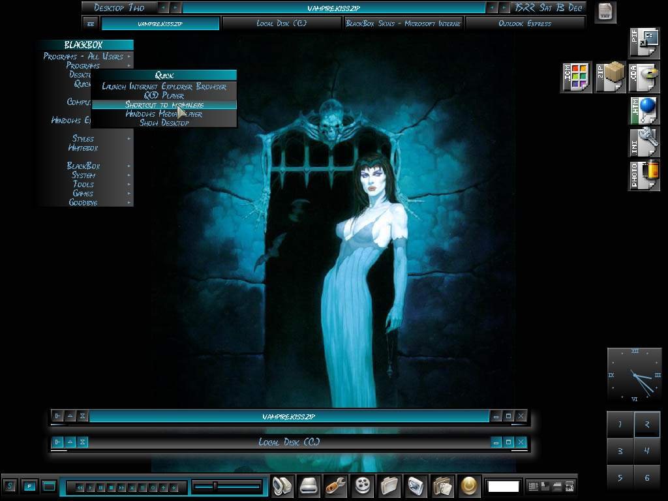Open the TXT file icon beside the clock
The image size is (668, 501).
coord(605,12)
